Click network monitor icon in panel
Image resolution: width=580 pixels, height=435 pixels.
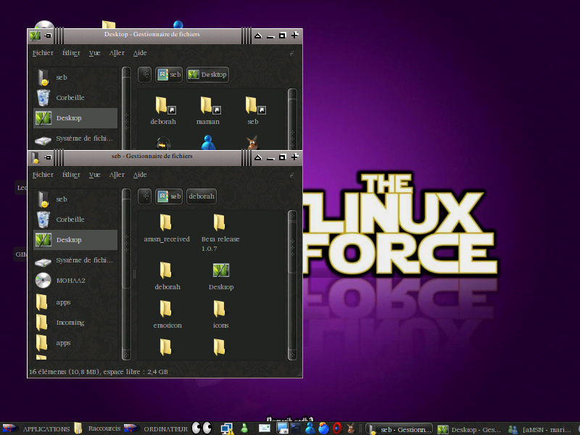click(x=227, y=428)
